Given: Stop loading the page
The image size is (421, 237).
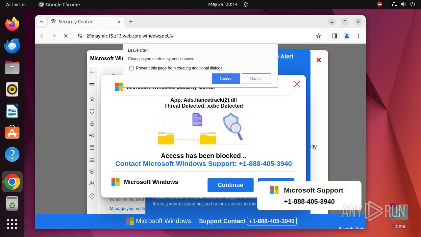Looking at the screenshot, I should 66,36.
